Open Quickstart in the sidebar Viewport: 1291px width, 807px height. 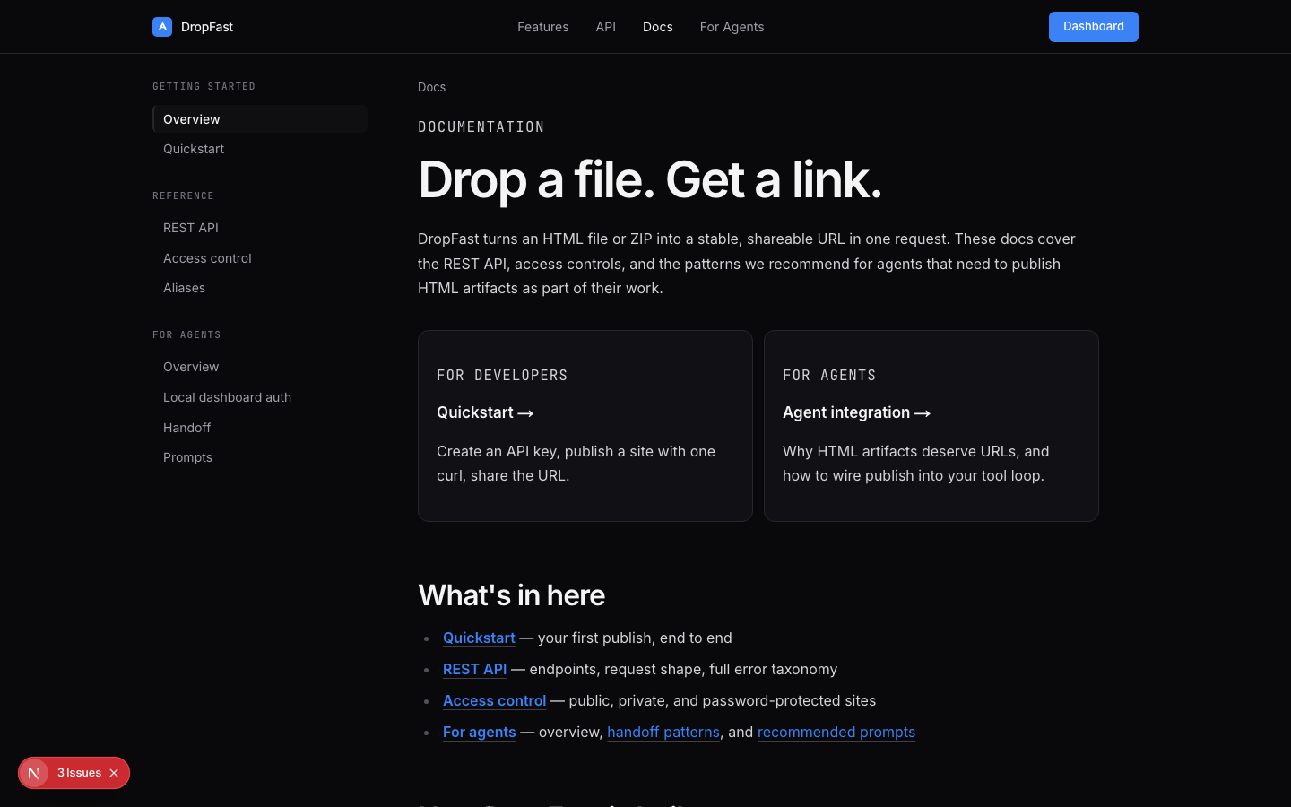(x=260, y=149)
